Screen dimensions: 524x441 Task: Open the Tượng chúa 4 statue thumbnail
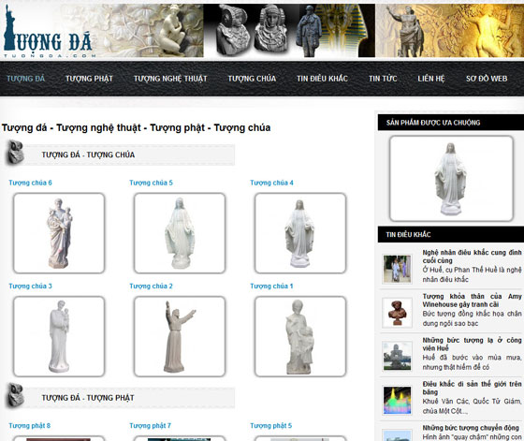click(x=300, y=233)
